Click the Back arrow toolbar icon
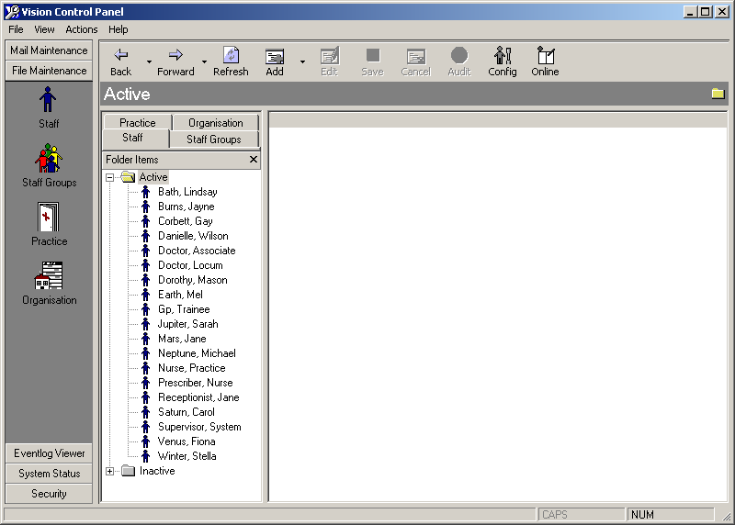This screenshot has width=735, height=525. [x=121, y=55]
